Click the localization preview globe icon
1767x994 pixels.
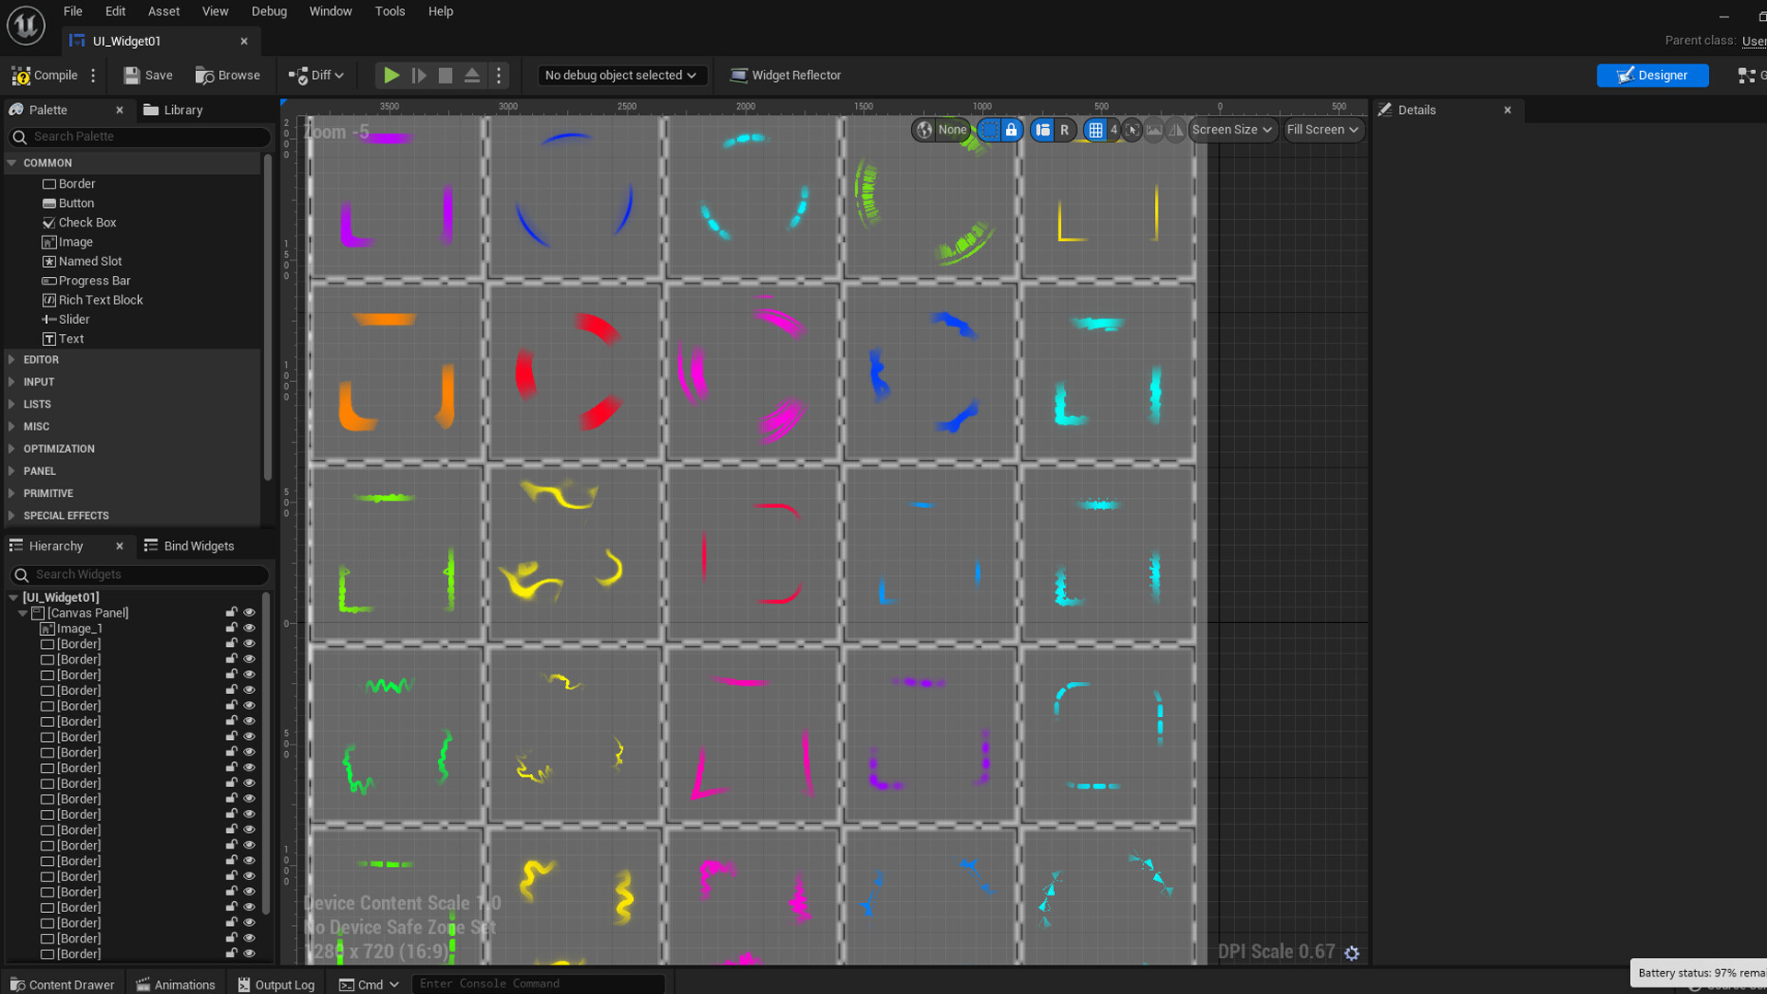tap(923, 130)
